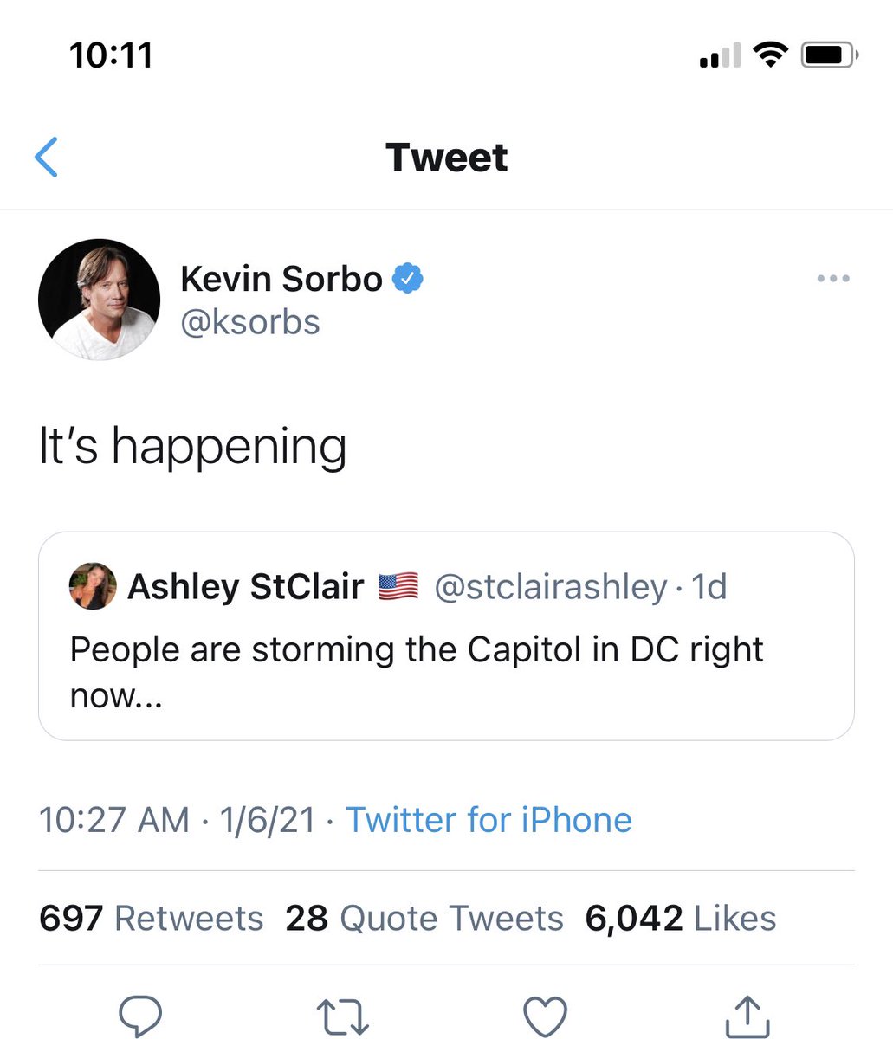Tap the American flag next to Ashley StClair
Image resolution: width=893 pixels, height=1039 pixels.
tap(396, 586)
